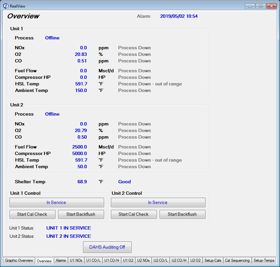The image size is (280, 267).
Task: Switch to the U2 CO/H tab
Action: tap(179, 260)
